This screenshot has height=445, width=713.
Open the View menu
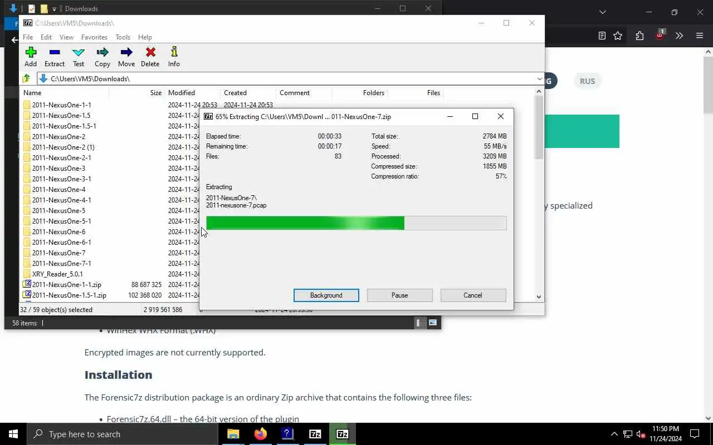(x=66, y=37)
